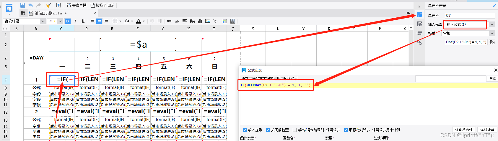This screenshot has height=141, width=498.
Task: Open the 微软雅黑 font family dropdown
Action: pos(43,21)
